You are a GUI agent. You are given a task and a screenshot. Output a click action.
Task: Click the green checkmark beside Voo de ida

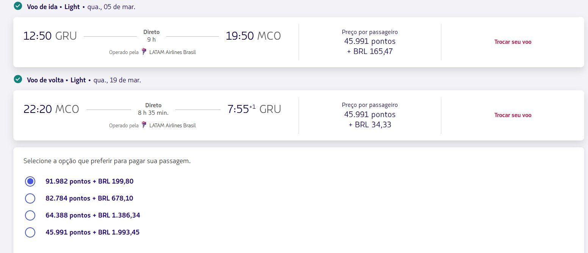(x=18, y=6)
